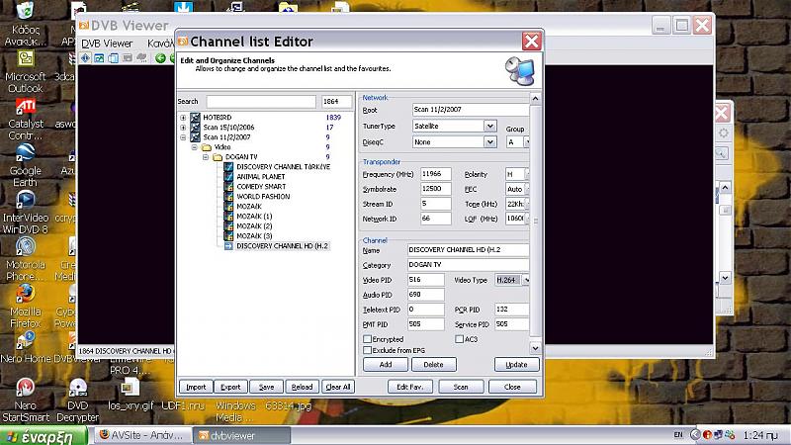791x445 pixels.
Task: Switch to AVSite taskbar item
Action: (x=141, y=435)
